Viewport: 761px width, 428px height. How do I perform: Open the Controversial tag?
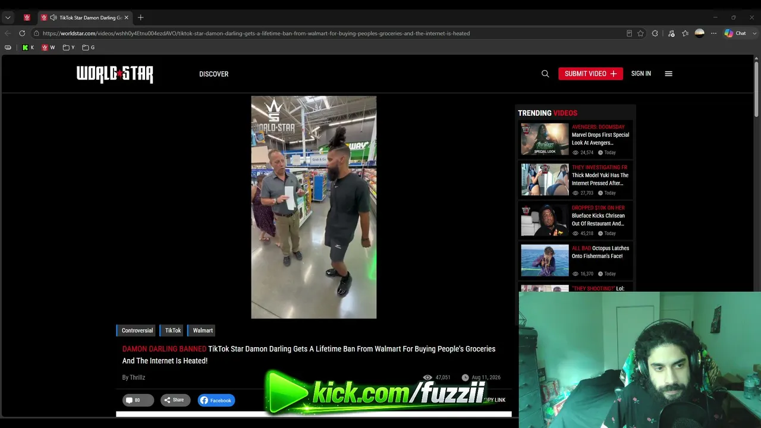coord(137,331)
